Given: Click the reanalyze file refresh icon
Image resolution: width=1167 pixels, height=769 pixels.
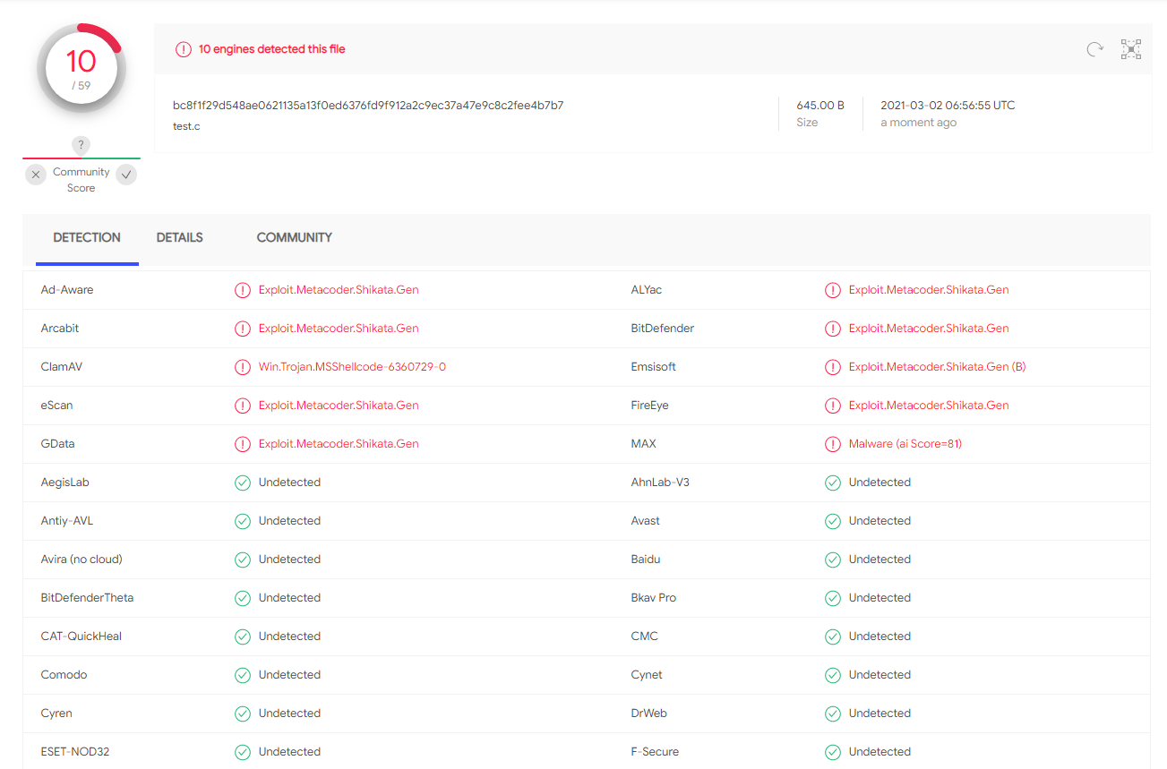Looking at the screenshot, I should pos(1094,49).
